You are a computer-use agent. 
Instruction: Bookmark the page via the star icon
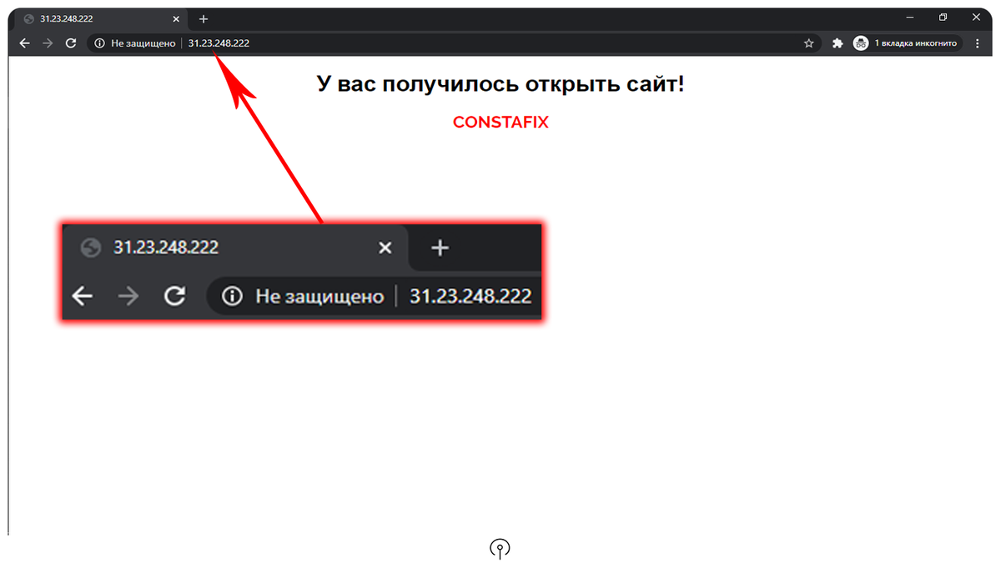(808, 43)
